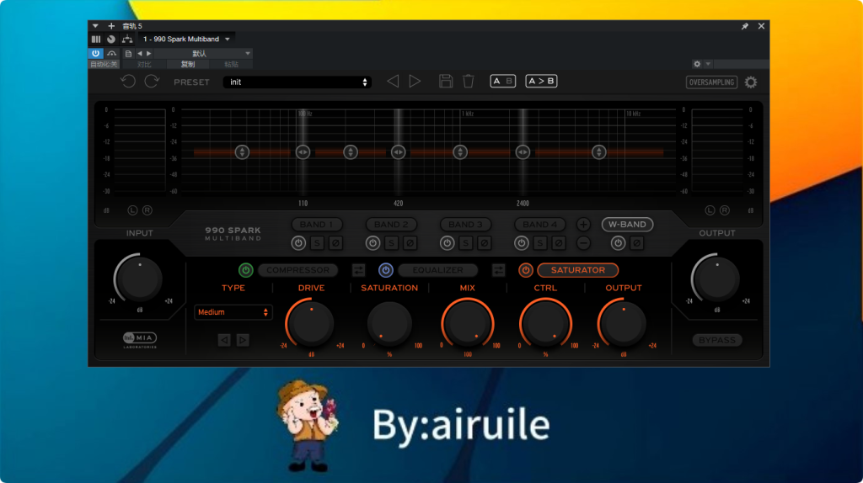This screenshot has width=863, height=483.
Task: Click the DRIVE knob
Action: click(x=311, y=323)
